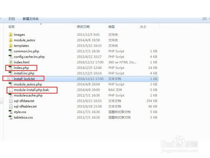Click the install_lock.txt file icon
The image size is (210, 158).
click(x=10, y=79)
